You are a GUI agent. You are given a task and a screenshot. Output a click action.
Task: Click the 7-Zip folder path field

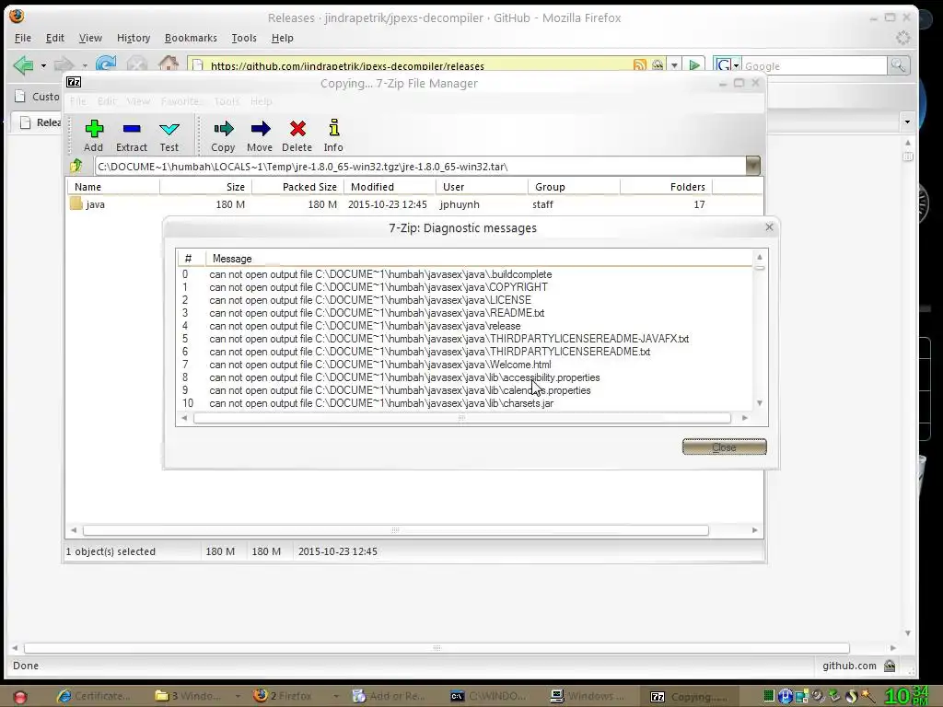[420, 166]
